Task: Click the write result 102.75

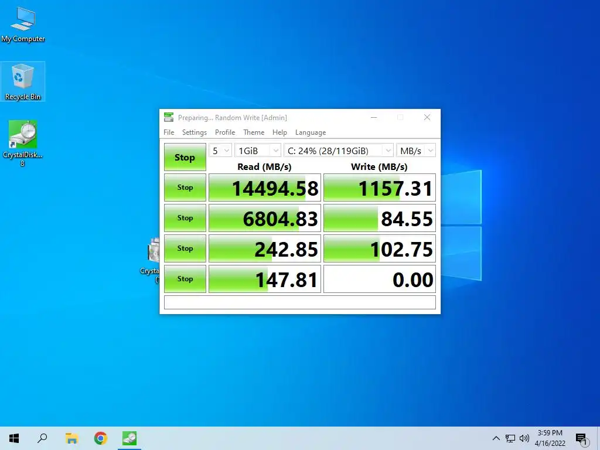Action: (380, 248)
